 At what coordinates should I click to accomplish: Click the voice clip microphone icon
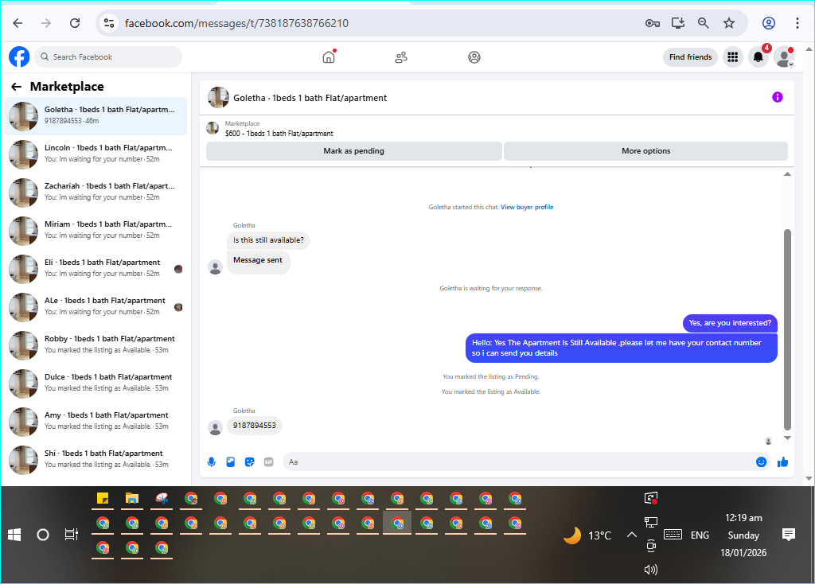pyautogui.click(x=212, y=462)
